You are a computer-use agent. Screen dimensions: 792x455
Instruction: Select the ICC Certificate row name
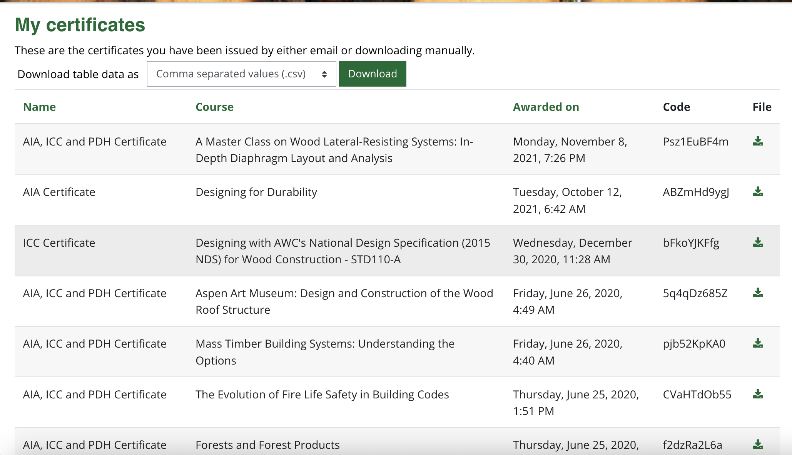pyautogui.click(x=59, y=243)
